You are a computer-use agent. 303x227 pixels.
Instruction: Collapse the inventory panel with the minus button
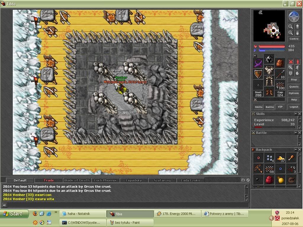point(255,56)
